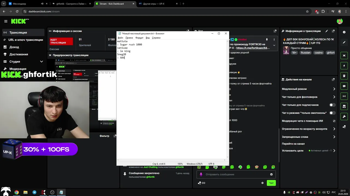Open Правка menu in Notepad
350x196 pixels.
(x=129, y=38)
